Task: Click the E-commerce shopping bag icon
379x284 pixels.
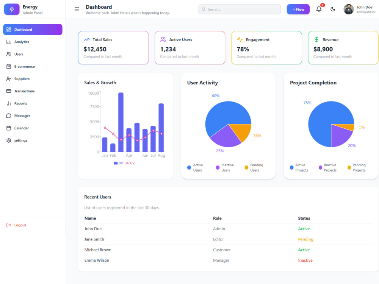Action: 9,66
